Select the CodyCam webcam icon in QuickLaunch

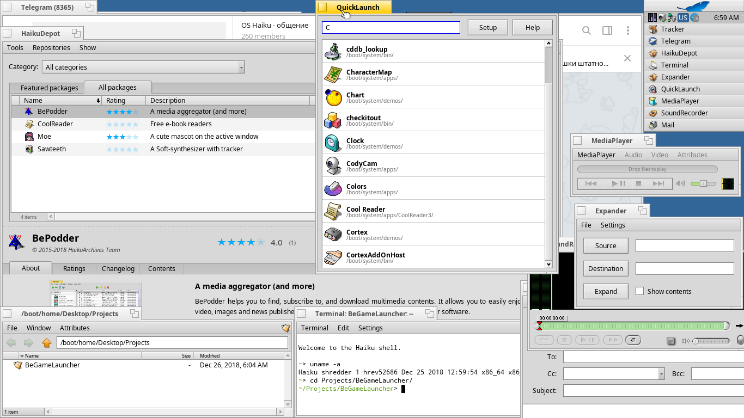(333, 165)
